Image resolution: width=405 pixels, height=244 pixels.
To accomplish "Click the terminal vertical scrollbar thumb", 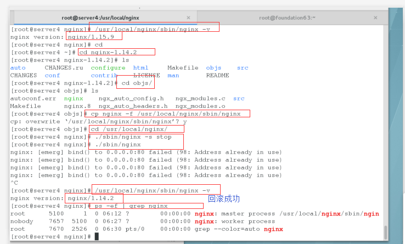I will (385, 232).
